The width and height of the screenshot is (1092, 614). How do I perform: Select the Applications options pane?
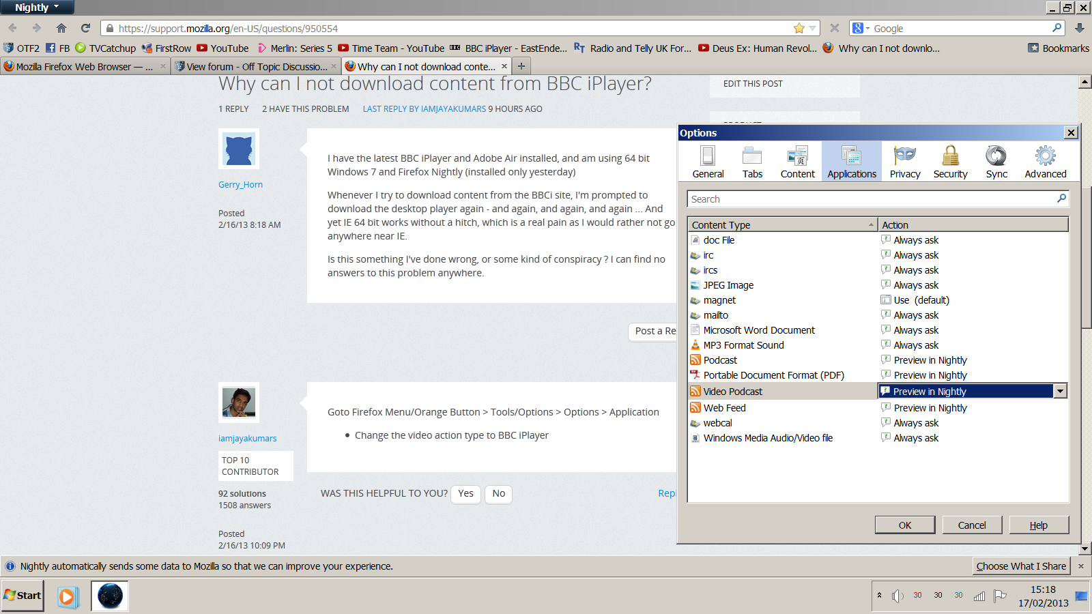point(852,162)
